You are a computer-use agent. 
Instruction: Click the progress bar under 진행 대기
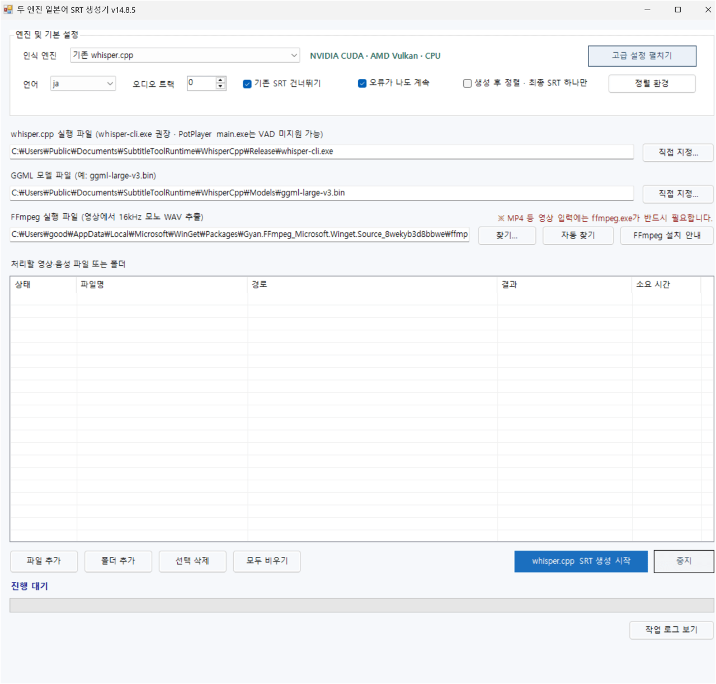pyautogui.click(x=362, y=605)
